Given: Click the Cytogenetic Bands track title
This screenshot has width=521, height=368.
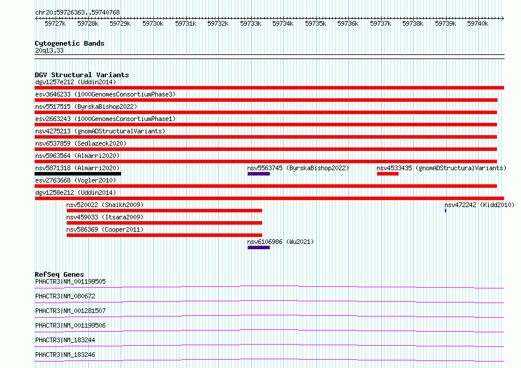Looking at the screenshot, I should point(70,43).
